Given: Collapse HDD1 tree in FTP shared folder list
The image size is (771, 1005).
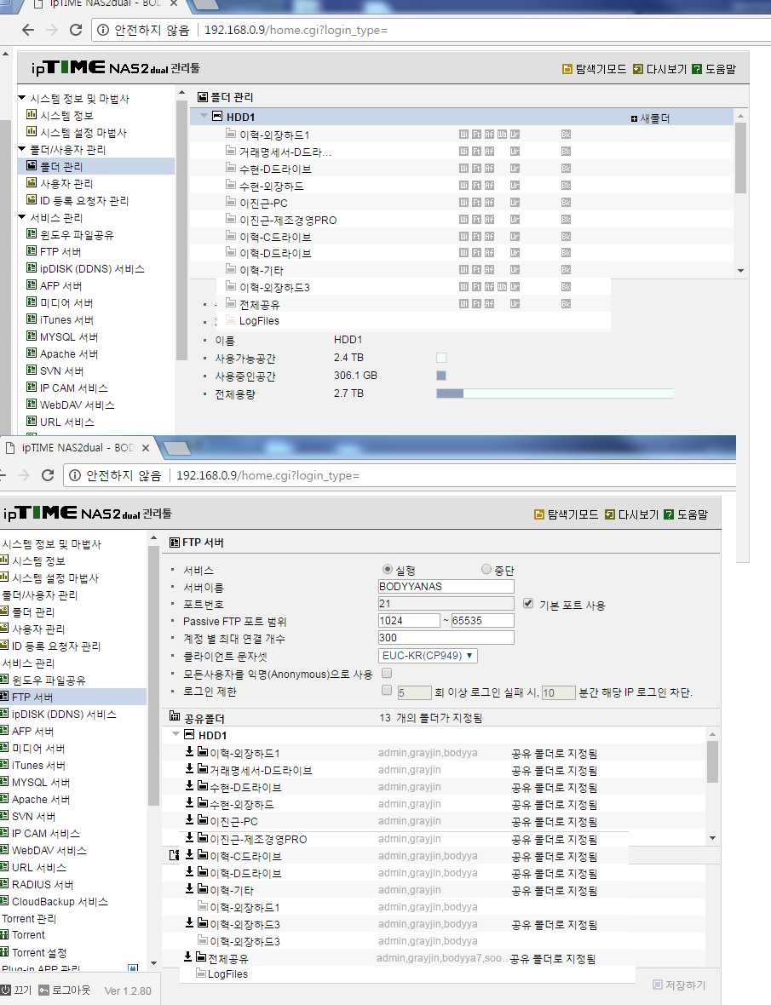Looking at the screenshot, I should point(175,734).
